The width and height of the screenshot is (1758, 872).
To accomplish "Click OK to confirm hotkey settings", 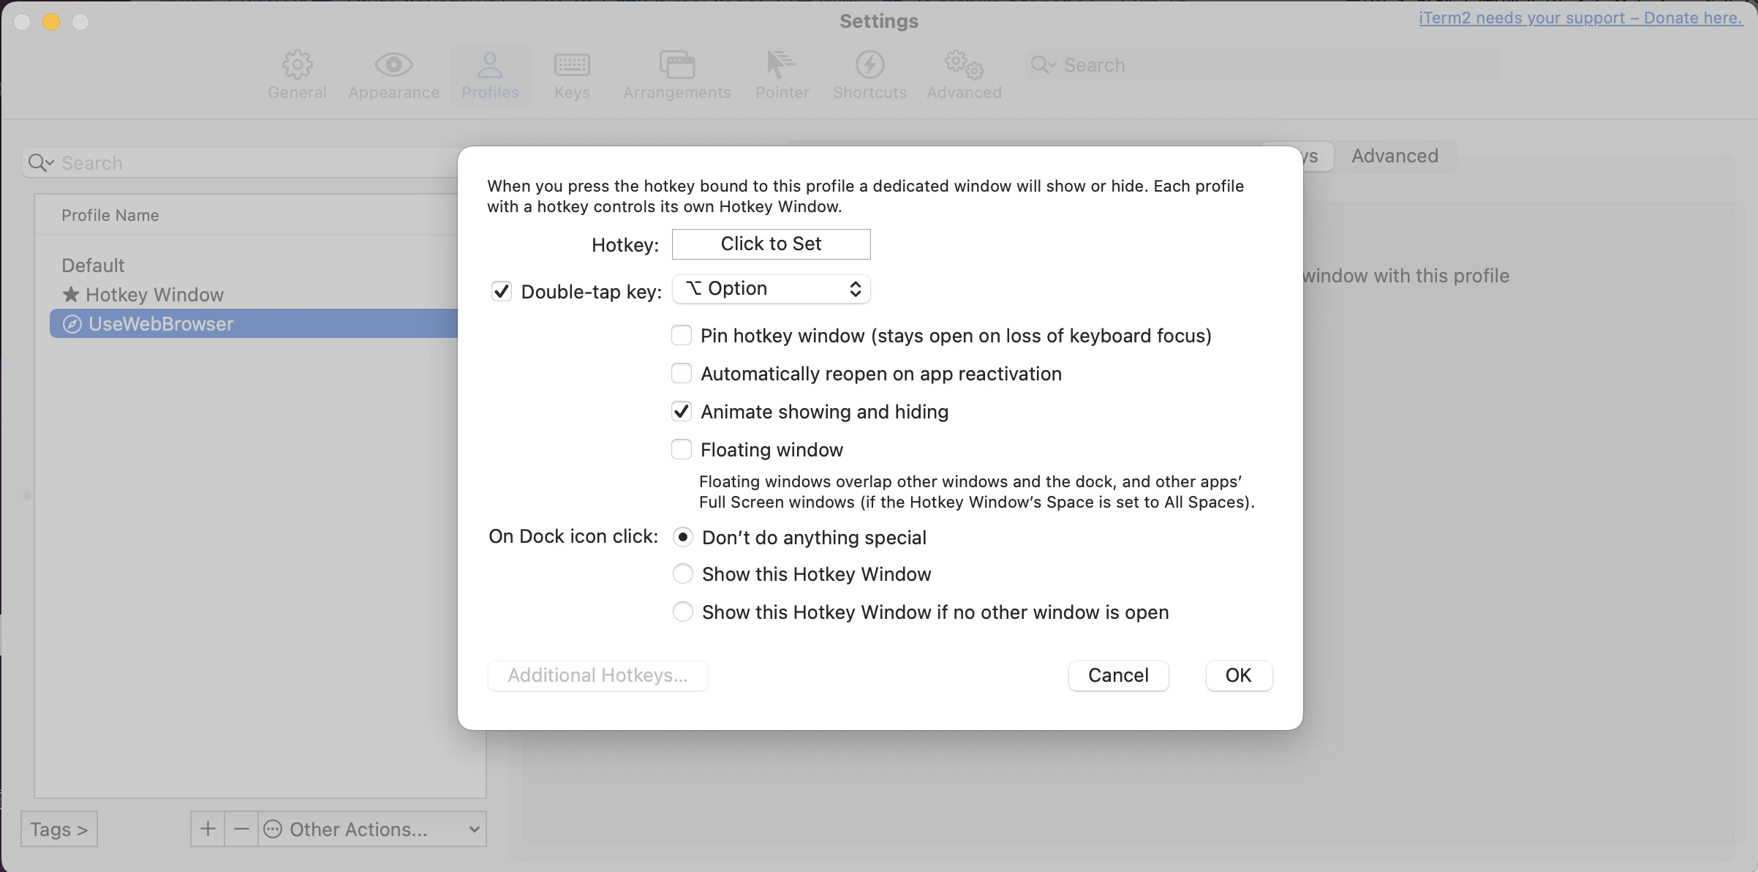I will [1239, 675].
